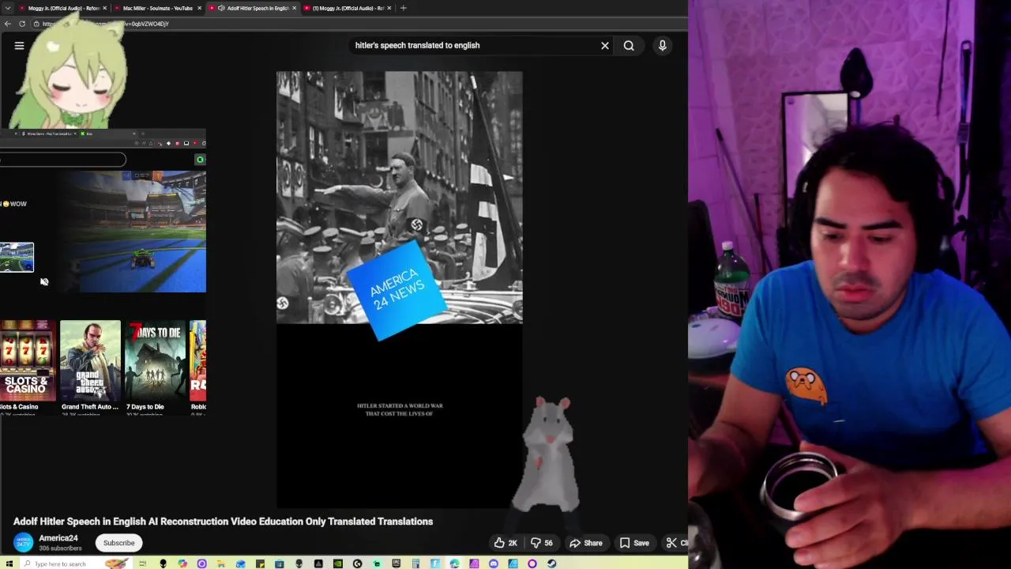The height and width of the screenshot is (569, 1011).
Task: Click the main video player
Action: [x=399, y=289]
